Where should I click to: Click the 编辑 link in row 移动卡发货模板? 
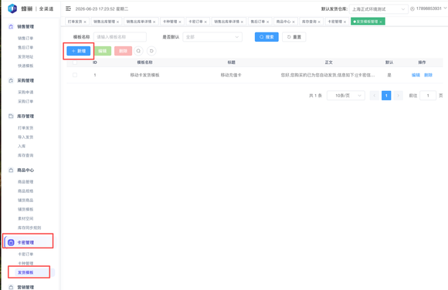[x=416, y=75]
